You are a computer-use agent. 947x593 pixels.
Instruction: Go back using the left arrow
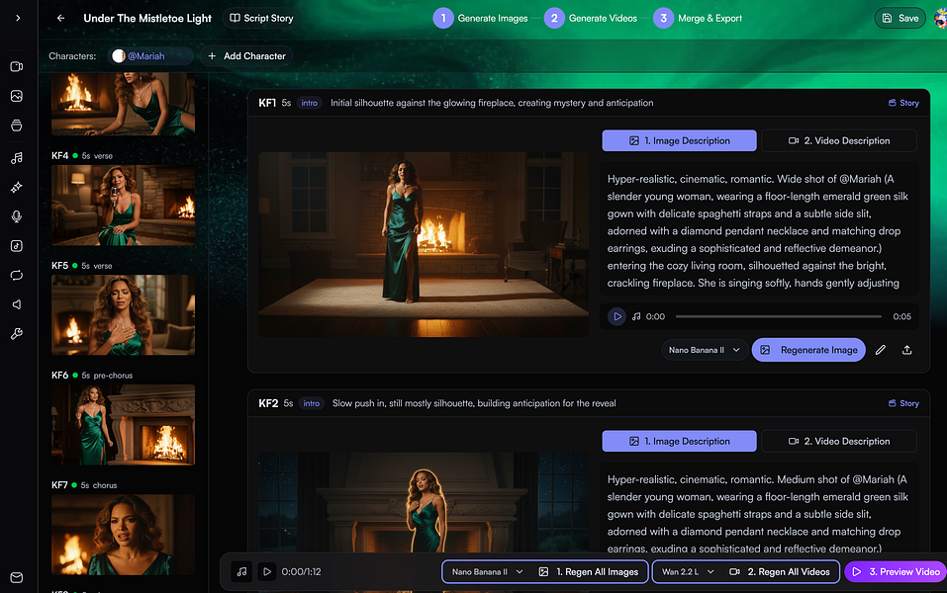coord(60,18)
